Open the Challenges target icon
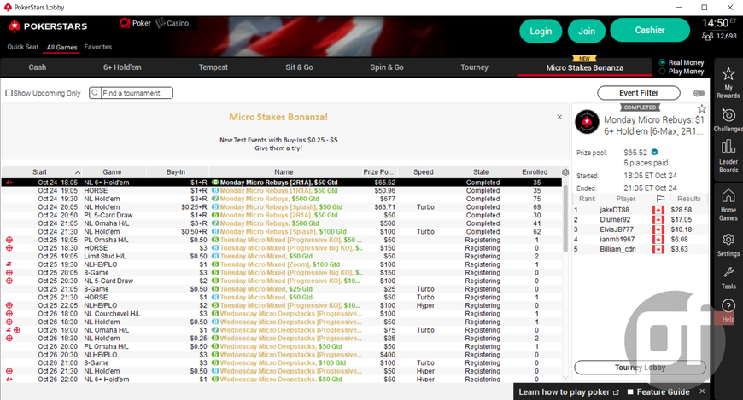743x400 pixels. (728, 115)
